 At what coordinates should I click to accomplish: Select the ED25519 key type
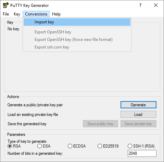[108, 146]
